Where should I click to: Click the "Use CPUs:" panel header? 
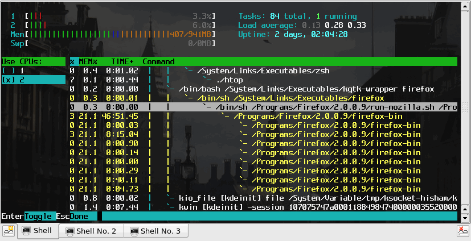34,61
